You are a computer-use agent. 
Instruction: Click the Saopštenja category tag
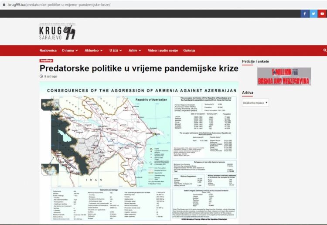tap(46, 61)
